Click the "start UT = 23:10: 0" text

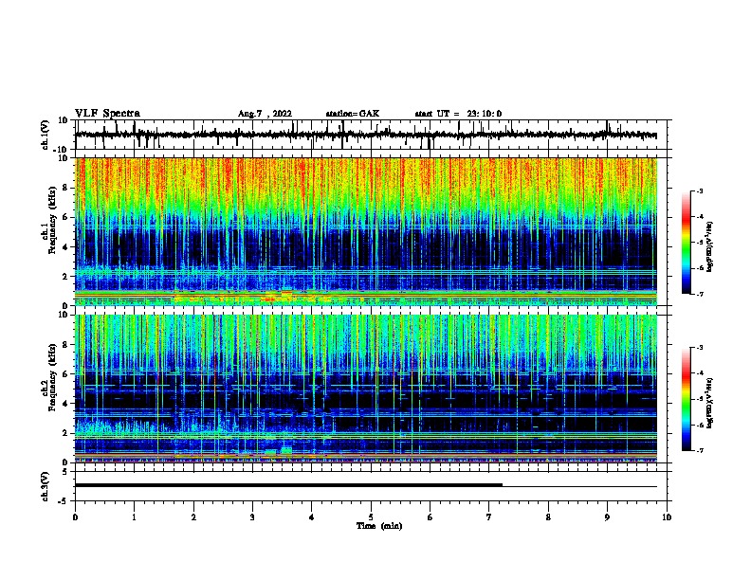(x=458, y=114)
